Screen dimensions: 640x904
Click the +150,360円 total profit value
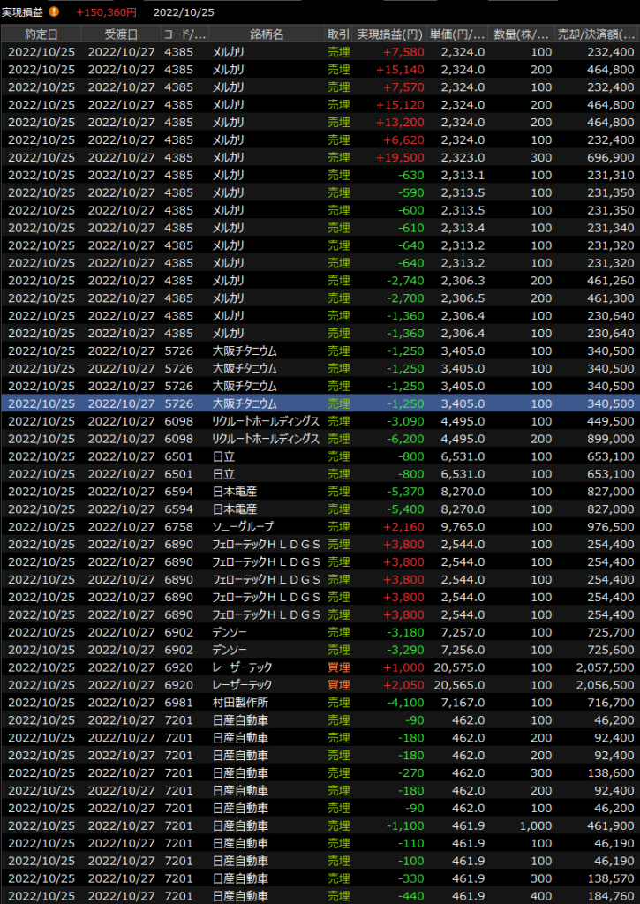click(x=106, y=12)
